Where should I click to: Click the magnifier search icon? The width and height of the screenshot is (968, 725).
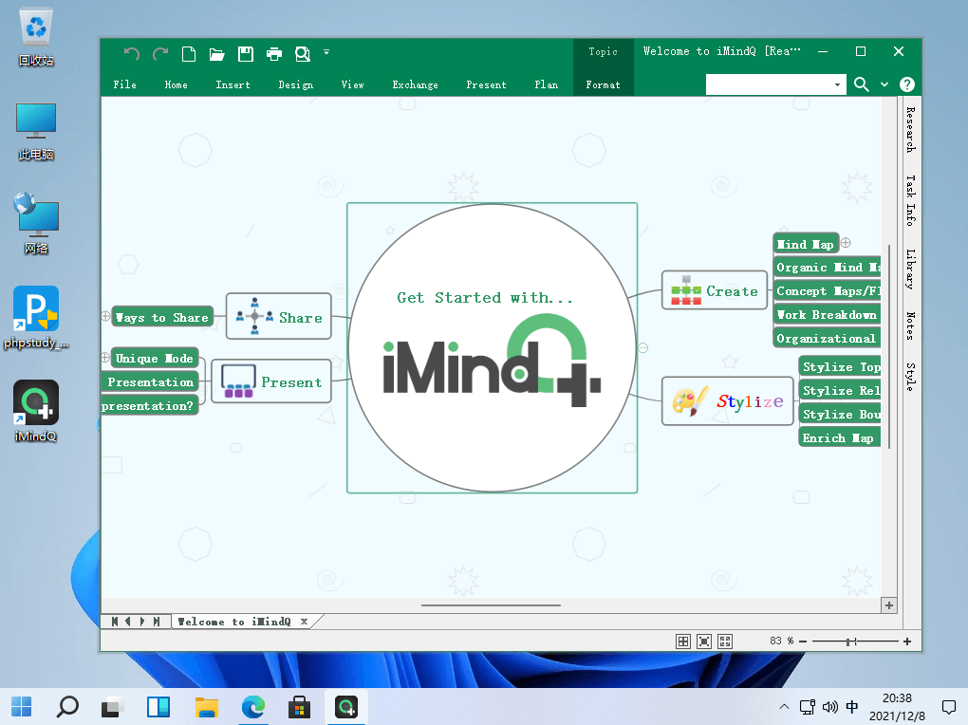click(x=861, y=84)
